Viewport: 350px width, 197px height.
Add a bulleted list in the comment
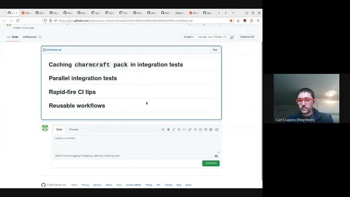pyautogui.click(x=195, y=130)
